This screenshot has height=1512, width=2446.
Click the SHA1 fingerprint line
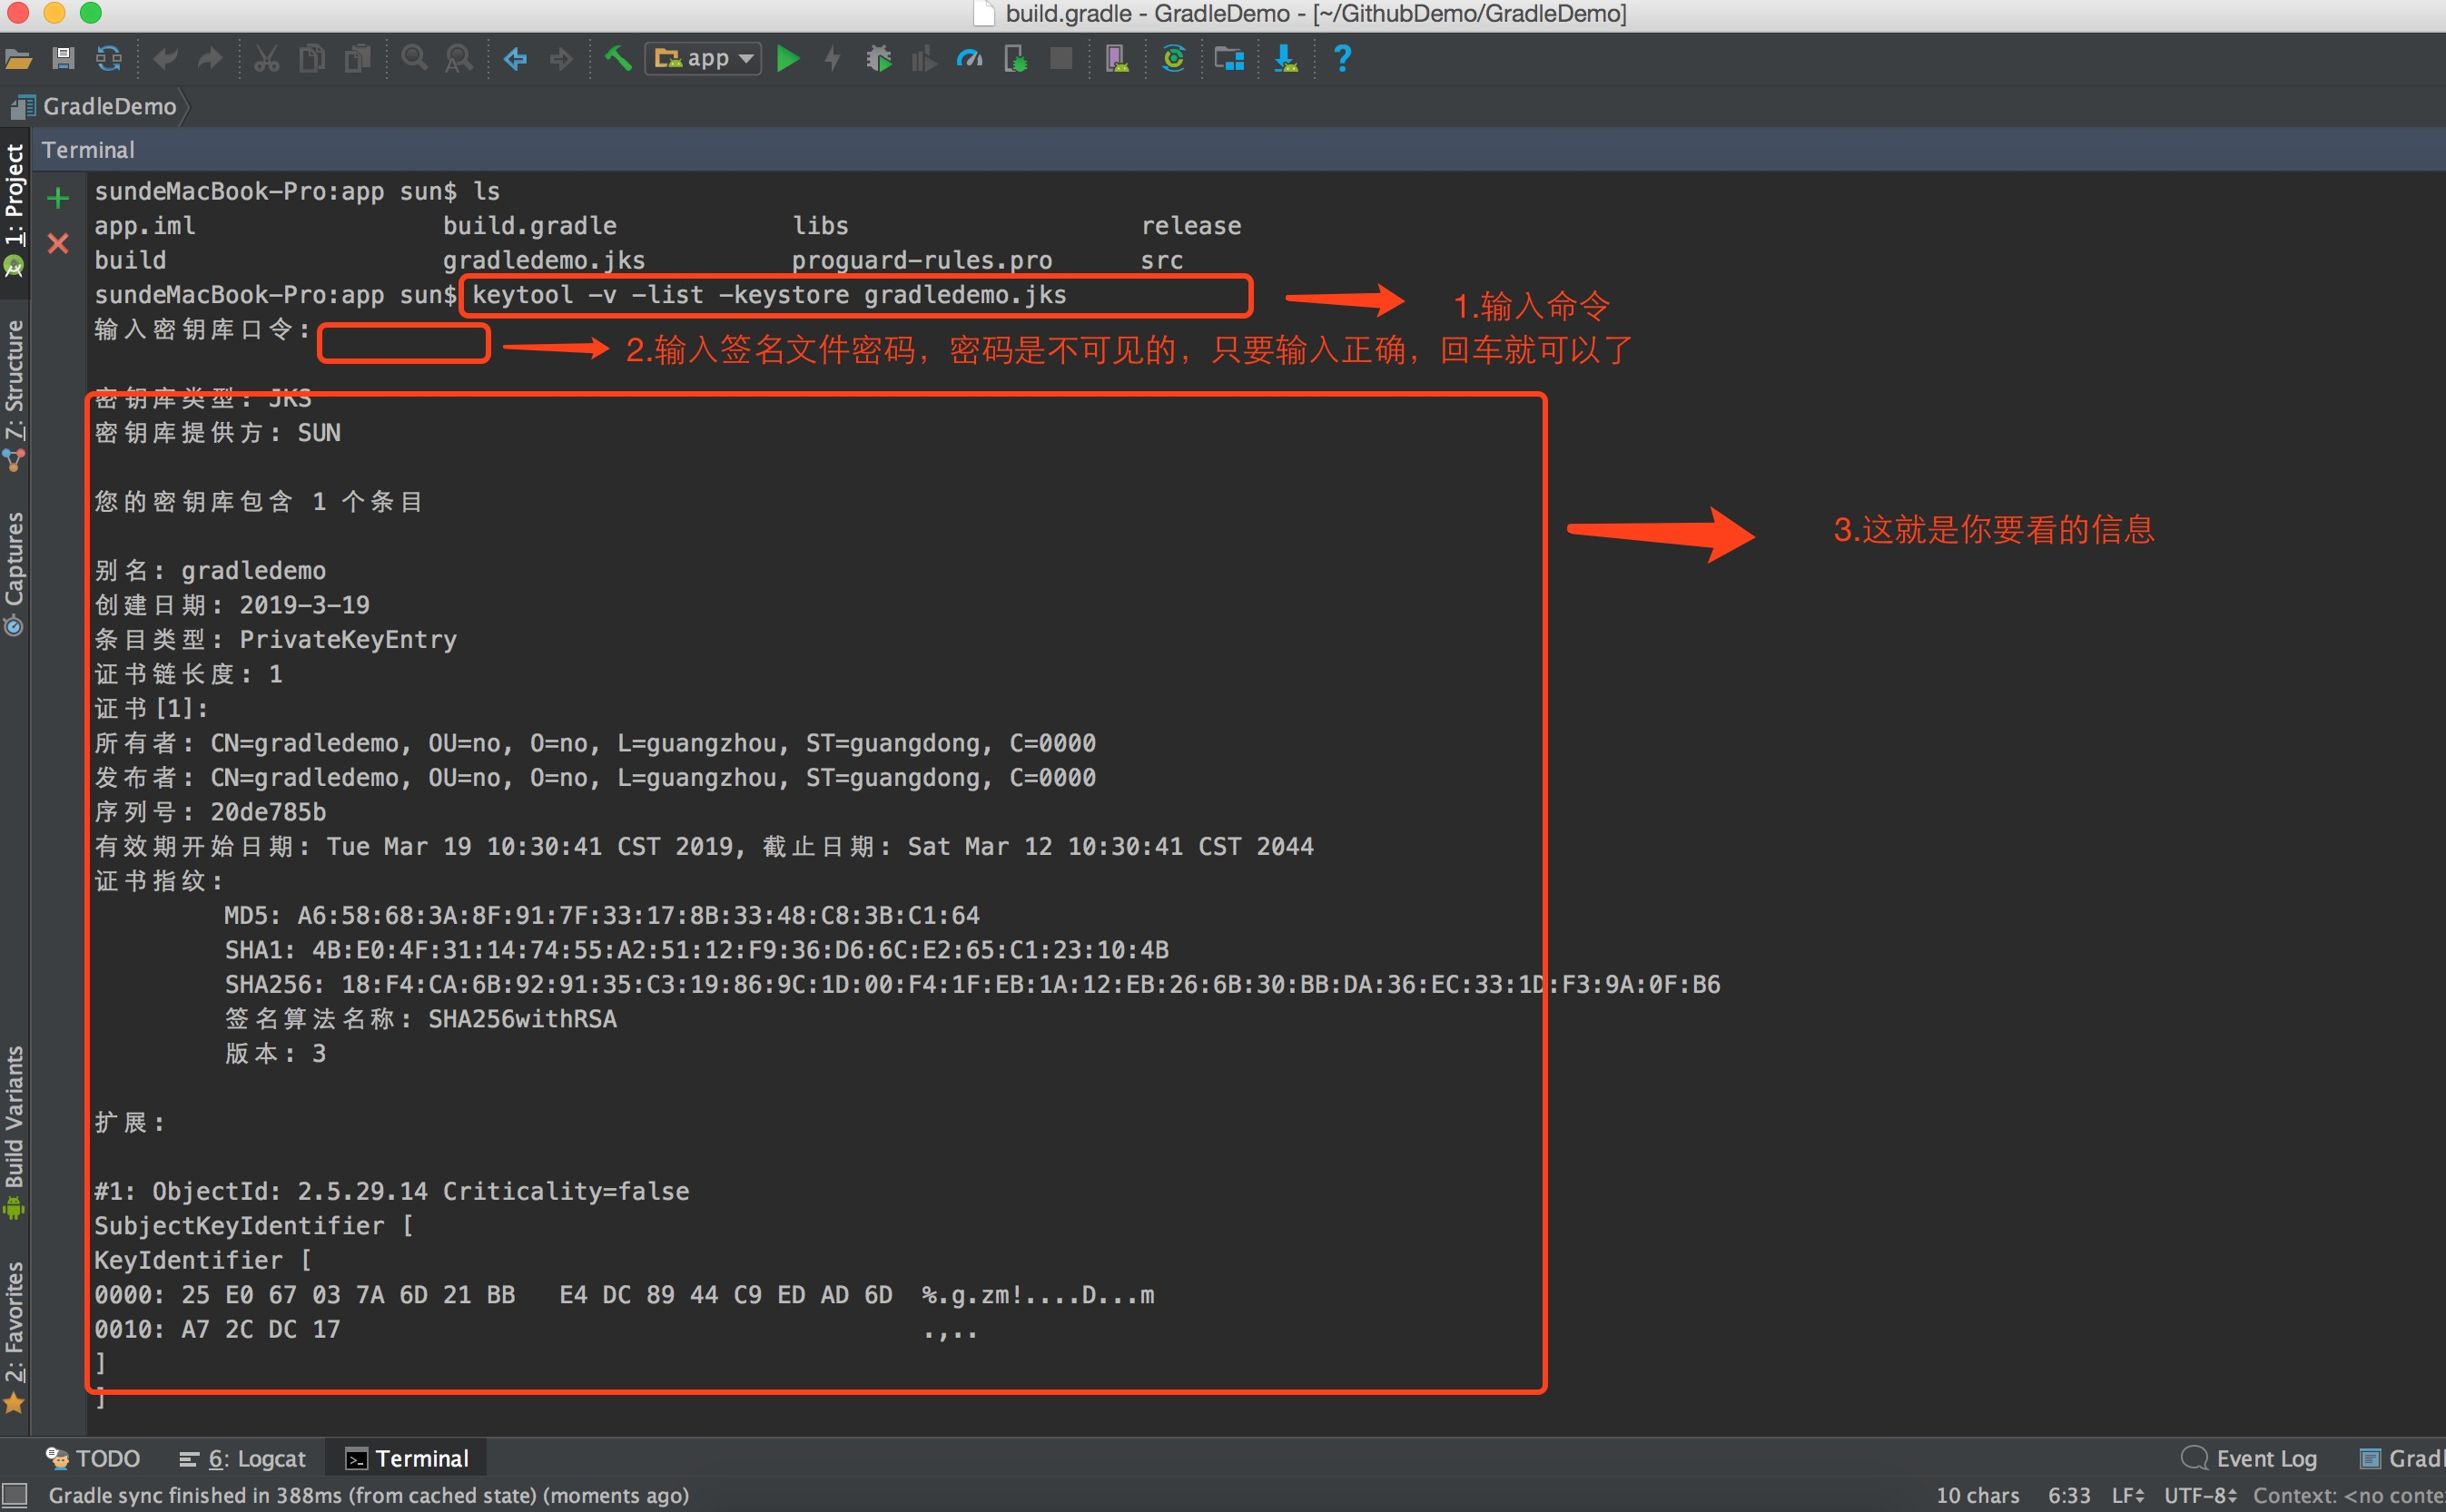[696, 950]
